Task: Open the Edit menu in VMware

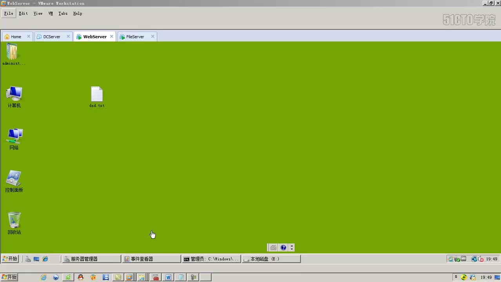Action: (23, 13)
